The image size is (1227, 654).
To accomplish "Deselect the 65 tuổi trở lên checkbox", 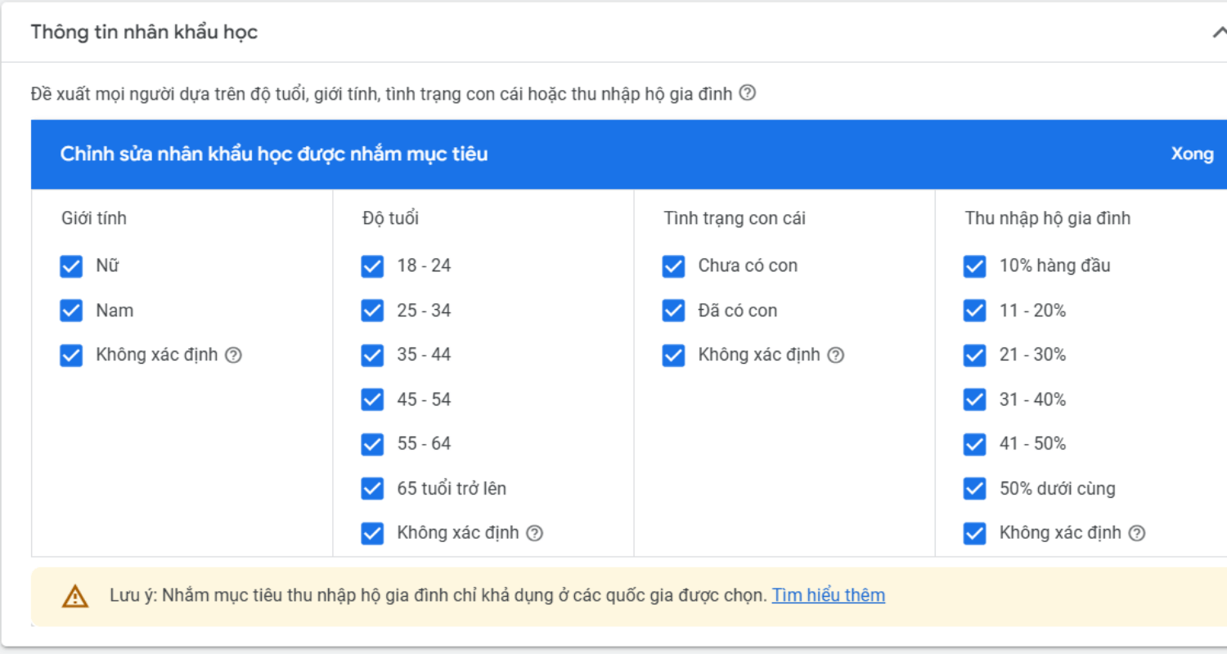I will point(372,489).
